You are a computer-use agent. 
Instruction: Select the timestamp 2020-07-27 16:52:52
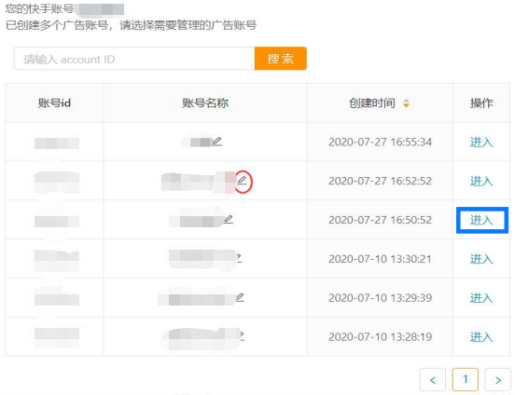pyautogui.click(x=380, y=181)
